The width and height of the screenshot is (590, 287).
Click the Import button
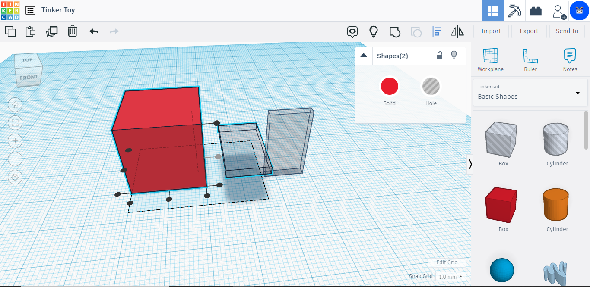(x=491, y=31)
